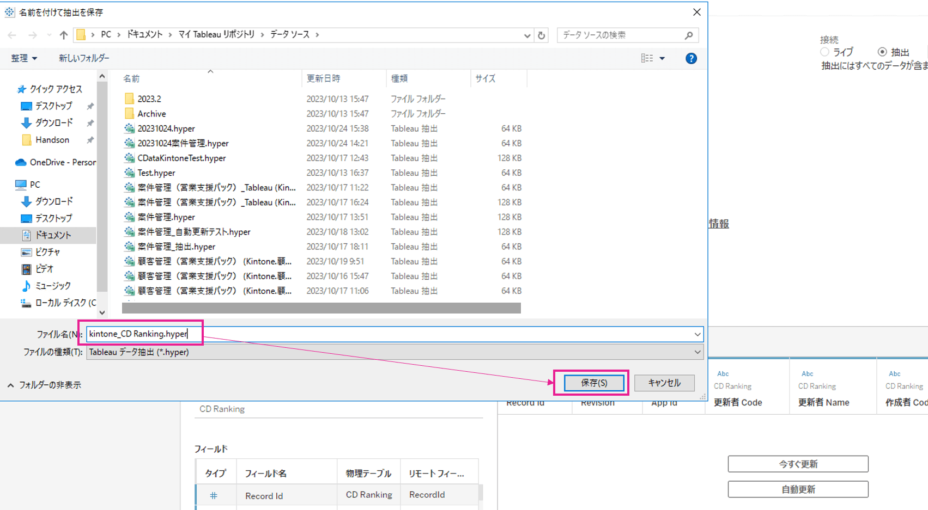The height and width of the screenshot is (510, 928).
Task: Open ビデオ in navigation pane
Action: 38,269
